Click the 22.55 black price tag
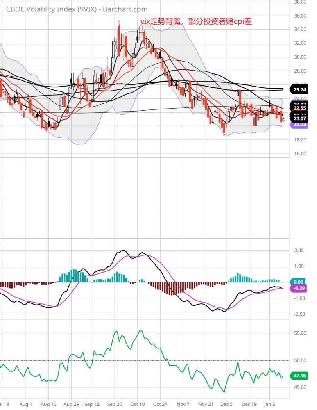 coord(300,109)
